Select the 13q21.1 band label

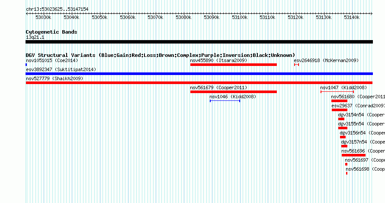tap(35, 37)
